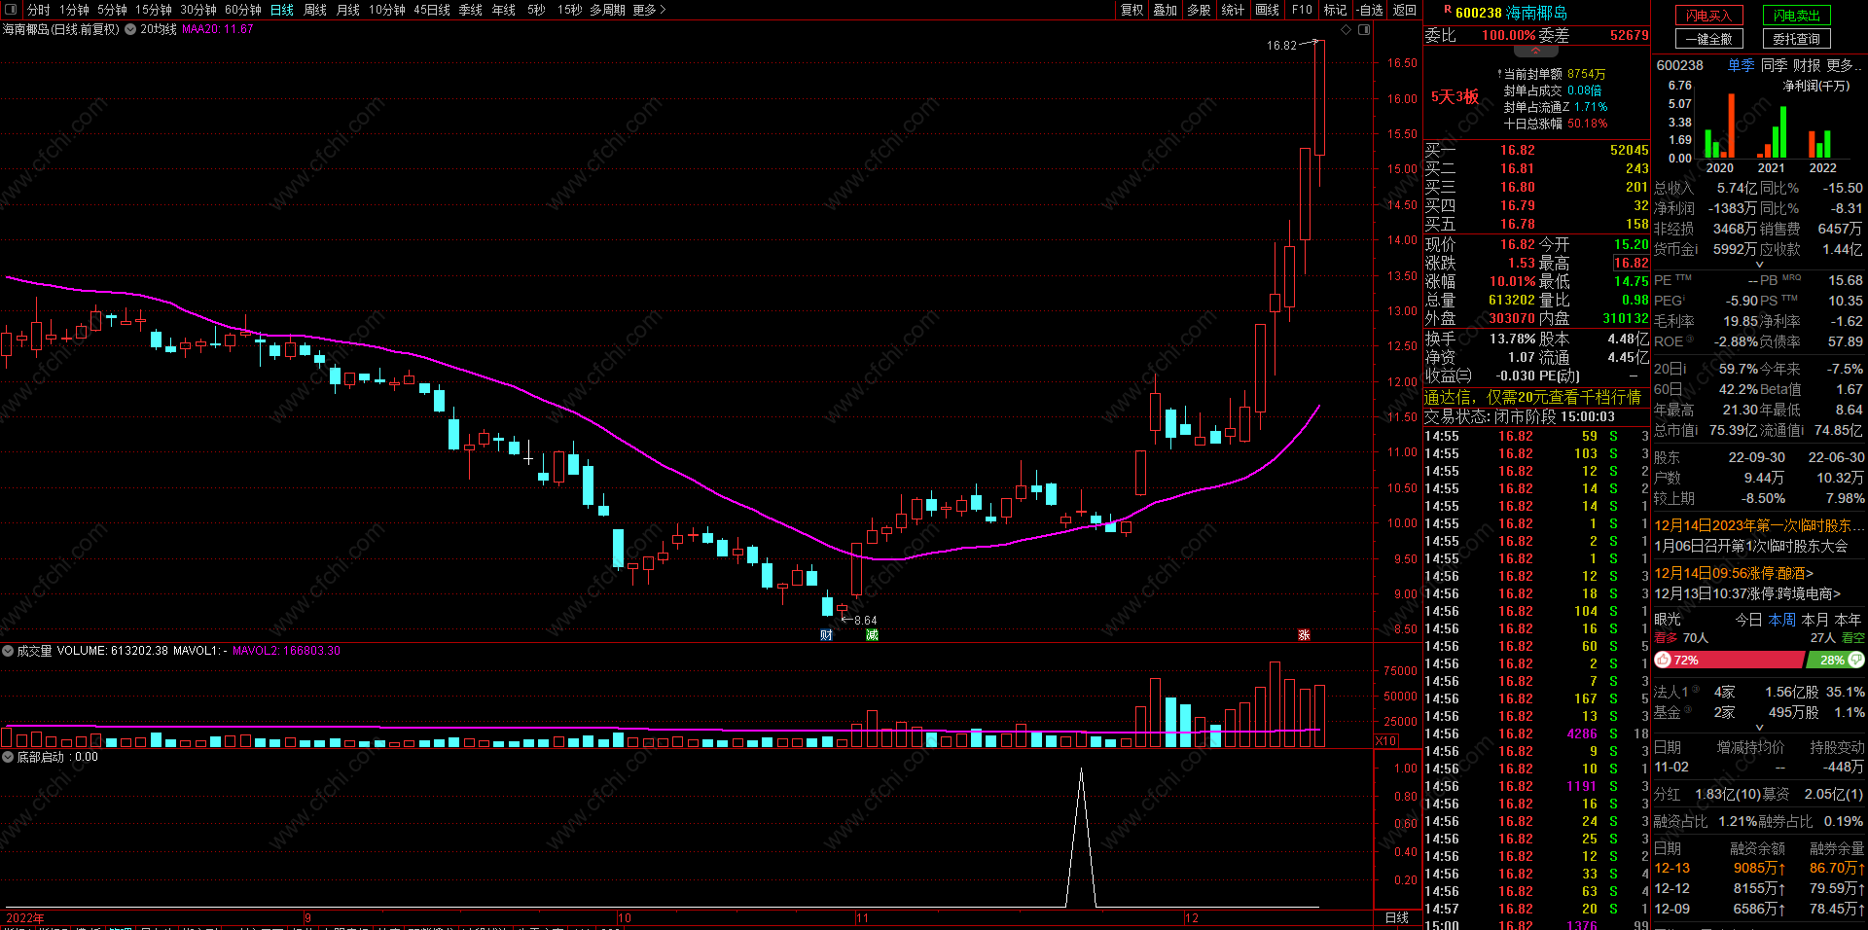The image size is (1868, 930).
Task: Click the 叠加 overlay toolbar button
Action: (x=1166, y=10)
